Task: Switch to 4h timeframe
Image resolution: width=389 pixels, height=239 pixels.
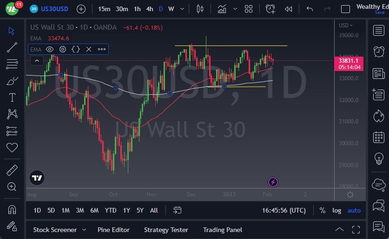Action: (x=150, y=9)
